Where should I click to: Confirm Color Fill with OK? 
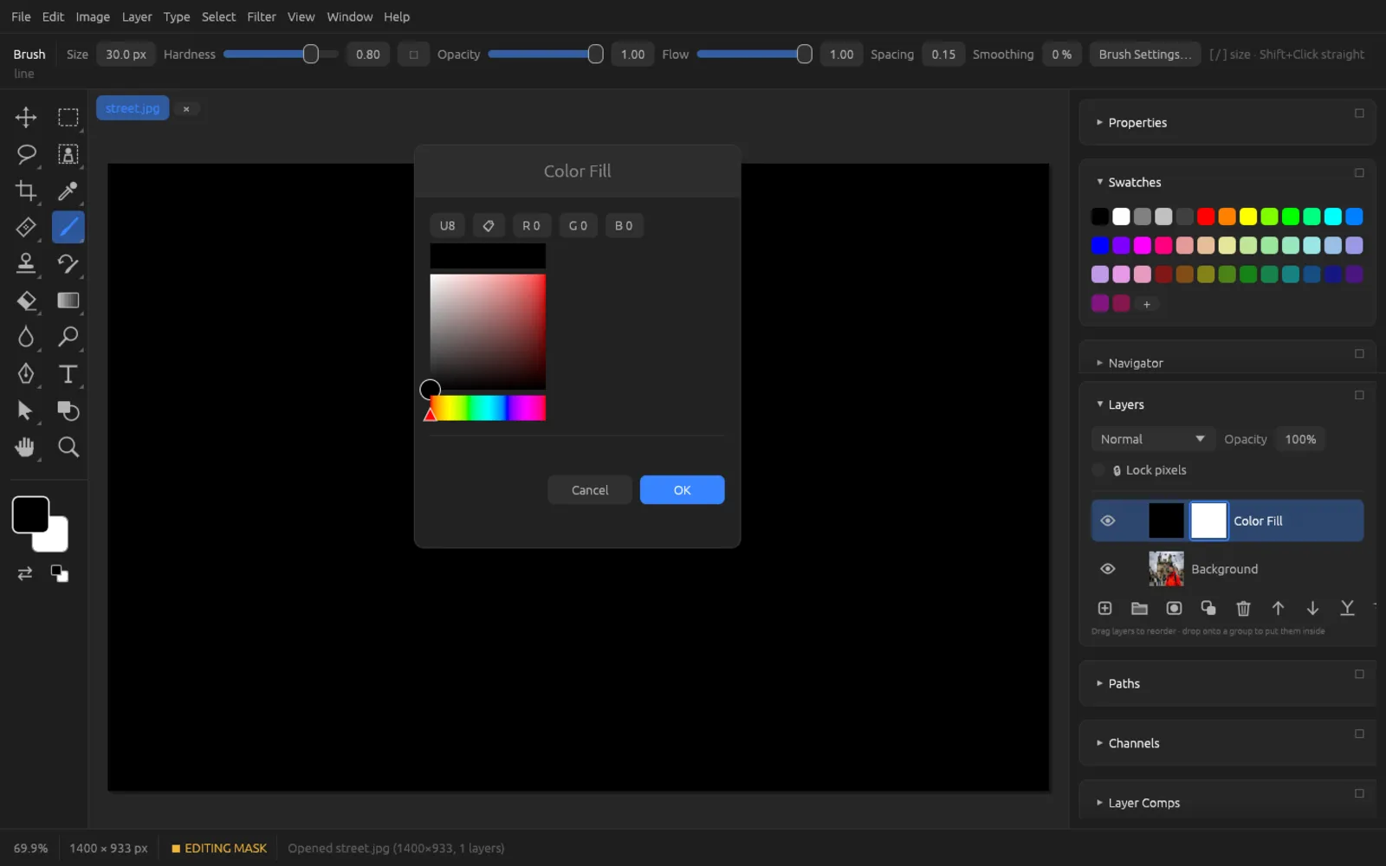coord(682,490)
